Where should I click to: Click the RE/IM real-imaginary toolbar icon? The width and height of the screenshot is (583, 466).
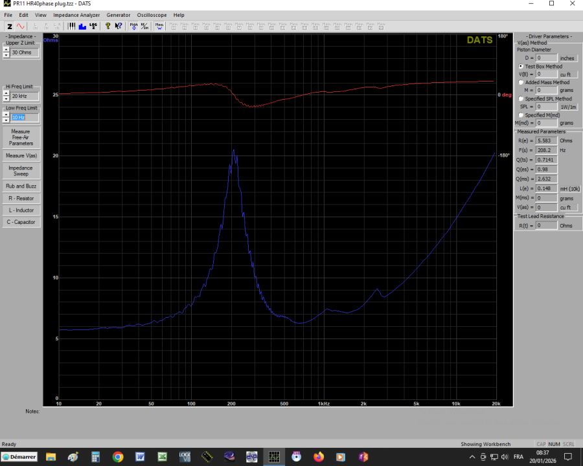144,26
